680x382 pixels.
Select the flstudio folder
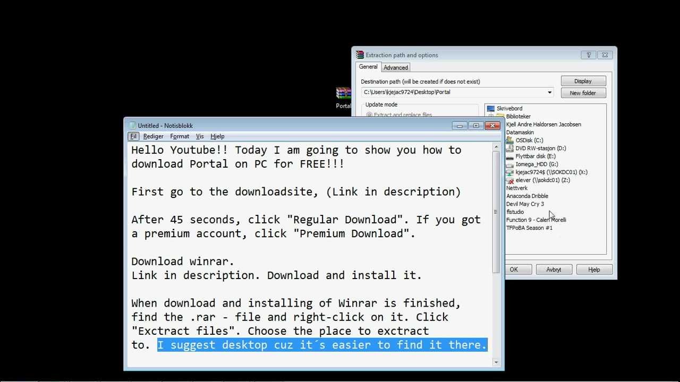(515, 212)
